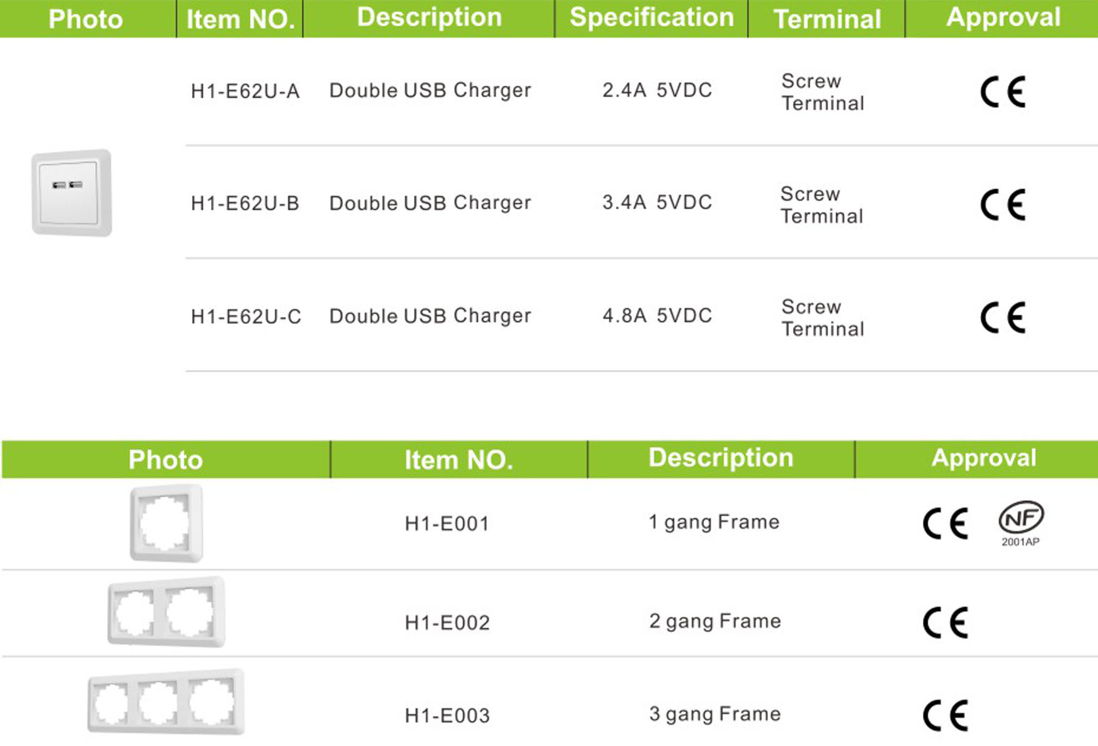1098x746 pixels.
Task: Click the 3 gang Frame description
Action: [715, 714]
